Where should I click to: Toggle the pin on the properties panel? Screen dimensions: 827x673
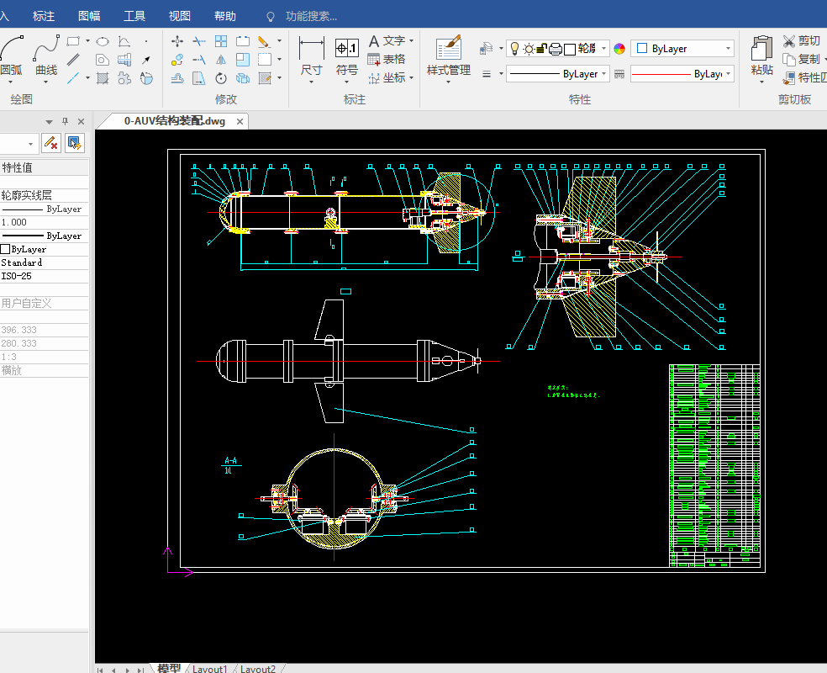pos(66,121)
